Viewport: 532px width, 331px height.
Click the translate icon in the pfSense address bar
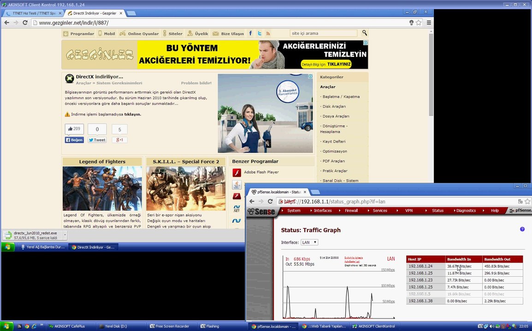click(x=520, y=201)
